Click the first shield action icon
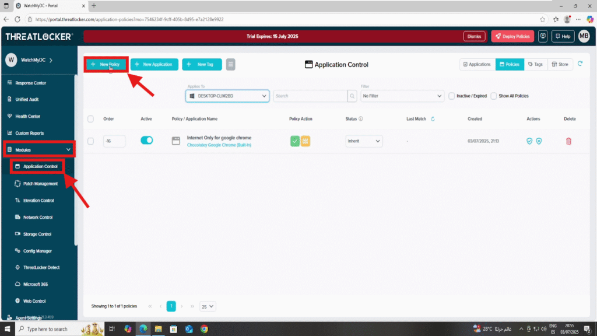The width and height of the screenshot is (597, 336). point(529,141)
